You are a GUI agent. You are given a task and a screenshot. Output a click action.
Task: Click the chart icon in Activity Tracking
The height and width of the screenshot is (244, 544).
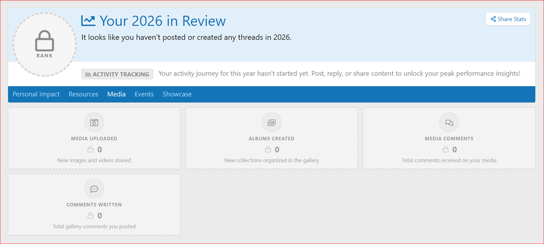point(88,74)
